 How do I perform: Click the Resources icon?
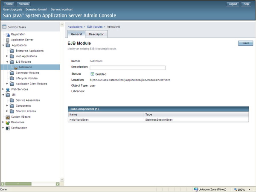tap(8, 122)
